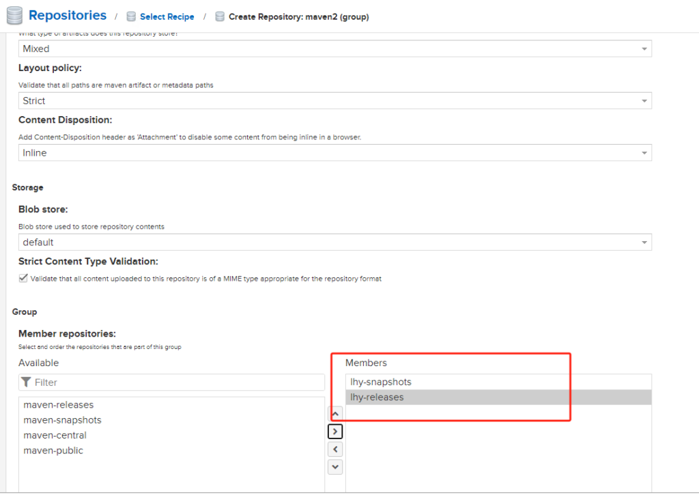Remove member using the left arrow button
The image size is (699, 500).
tap(334, 449)
